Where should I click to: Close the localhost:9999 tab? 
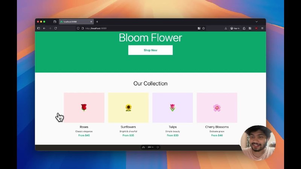click(91, 22)
